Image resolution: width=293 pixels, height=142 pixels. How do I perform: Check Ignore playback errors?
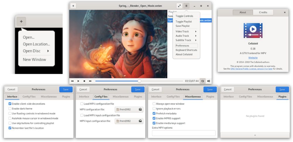[x=154, y=109]
